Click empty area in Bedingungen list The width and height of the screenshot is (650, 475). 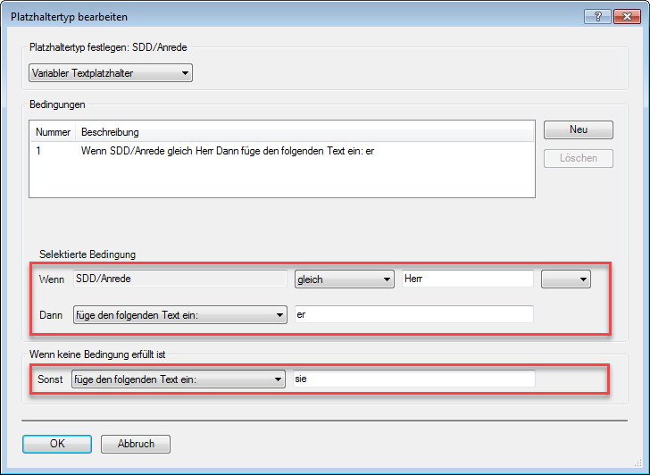[281, 179]
